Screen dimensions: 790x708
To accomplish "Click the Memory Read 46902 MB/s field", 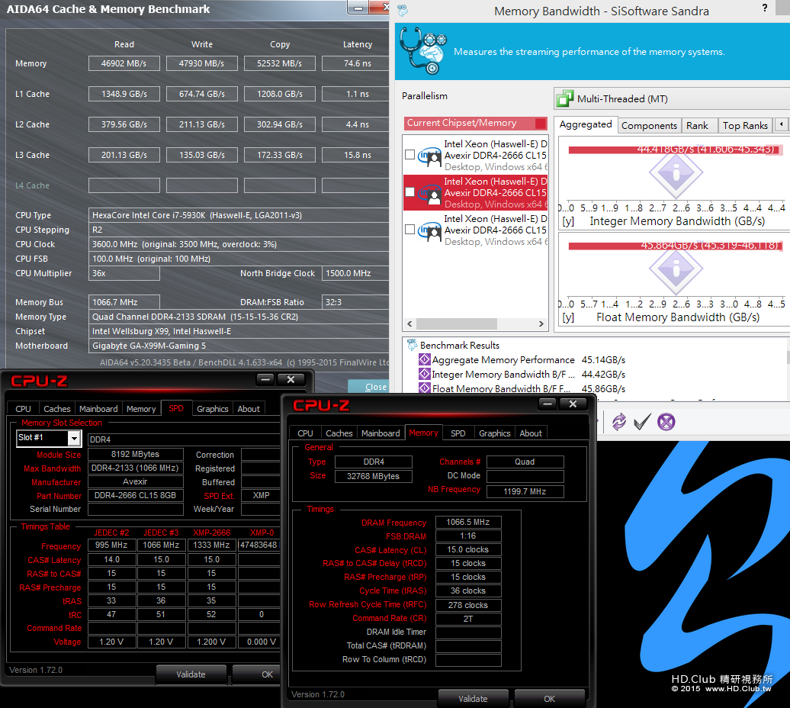I will pos(124,63).
